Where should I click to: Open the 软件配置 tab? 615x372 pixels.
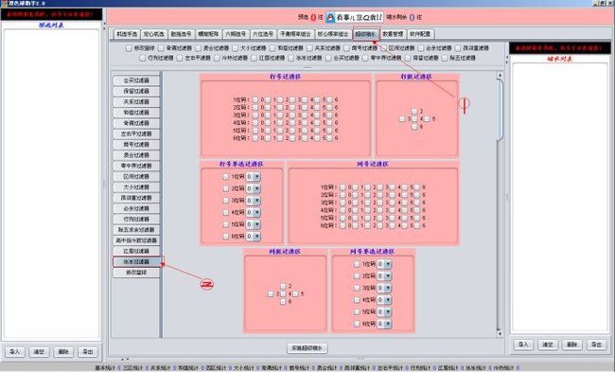(420, 34)
